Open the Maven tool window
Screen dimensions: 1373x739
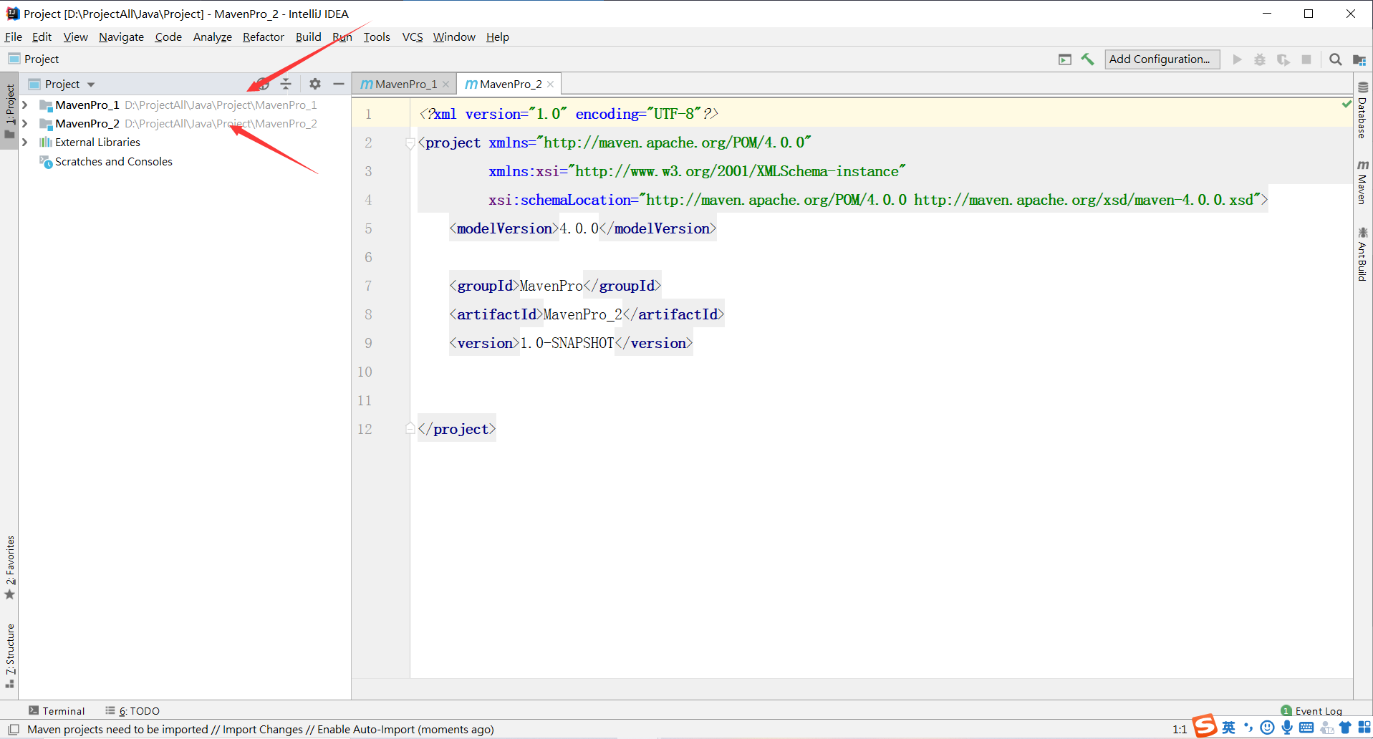[x=1362, y=183]
